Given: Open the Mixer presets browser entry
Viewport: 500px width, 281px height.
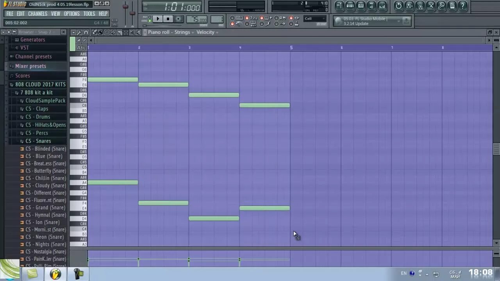Looking at the screenshot, I should coord(30,66).
